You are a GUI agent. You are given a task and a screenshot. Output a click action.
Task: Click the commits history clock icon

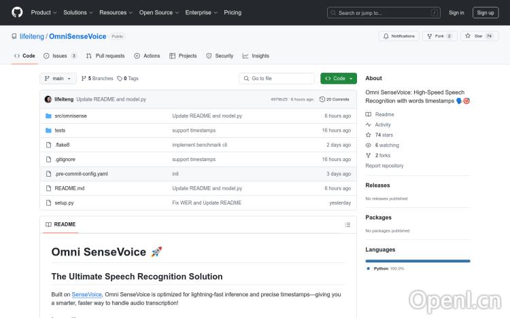click(322, 99)
